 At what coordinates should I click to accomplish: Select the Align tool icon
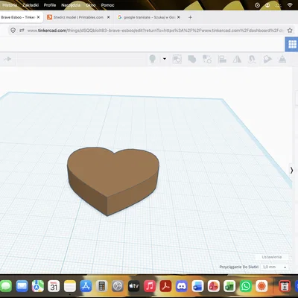pos(222,59)
